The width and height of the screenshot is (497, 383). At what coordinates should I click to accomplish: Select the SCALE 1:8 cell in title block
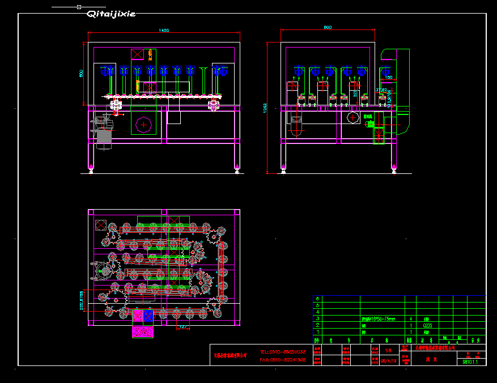click(x=388, y=350)
